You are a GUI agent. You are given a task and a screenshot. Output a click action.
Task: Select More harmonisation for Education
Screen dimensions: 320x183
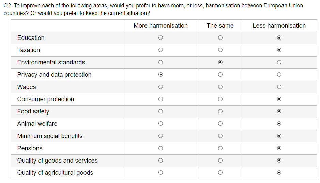(161, 38)
